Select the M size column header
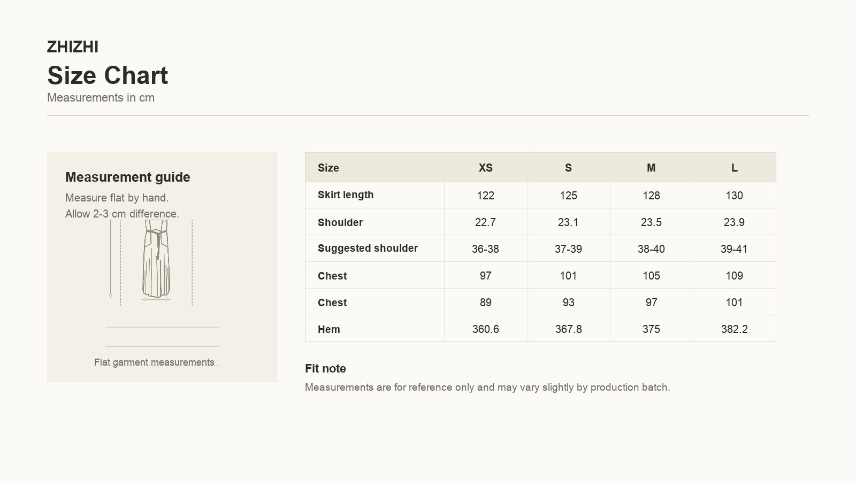856x481 pixels. point(651,168)
